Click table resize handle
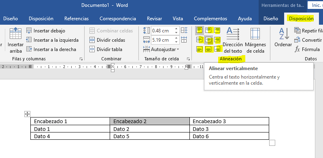Screen dimensions: 323x158 (x=272, y=143)
